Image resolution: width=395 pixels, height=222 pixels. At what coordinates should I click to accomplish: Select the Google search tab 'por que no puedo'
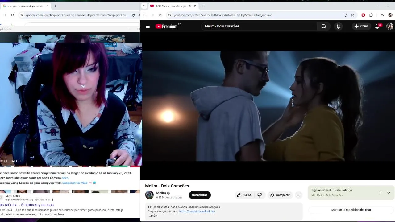(25, 6)
